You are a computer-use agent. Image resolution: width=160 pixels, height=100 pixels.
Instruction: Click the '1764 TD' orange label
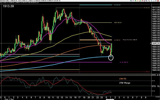click(x=123, y=79)
